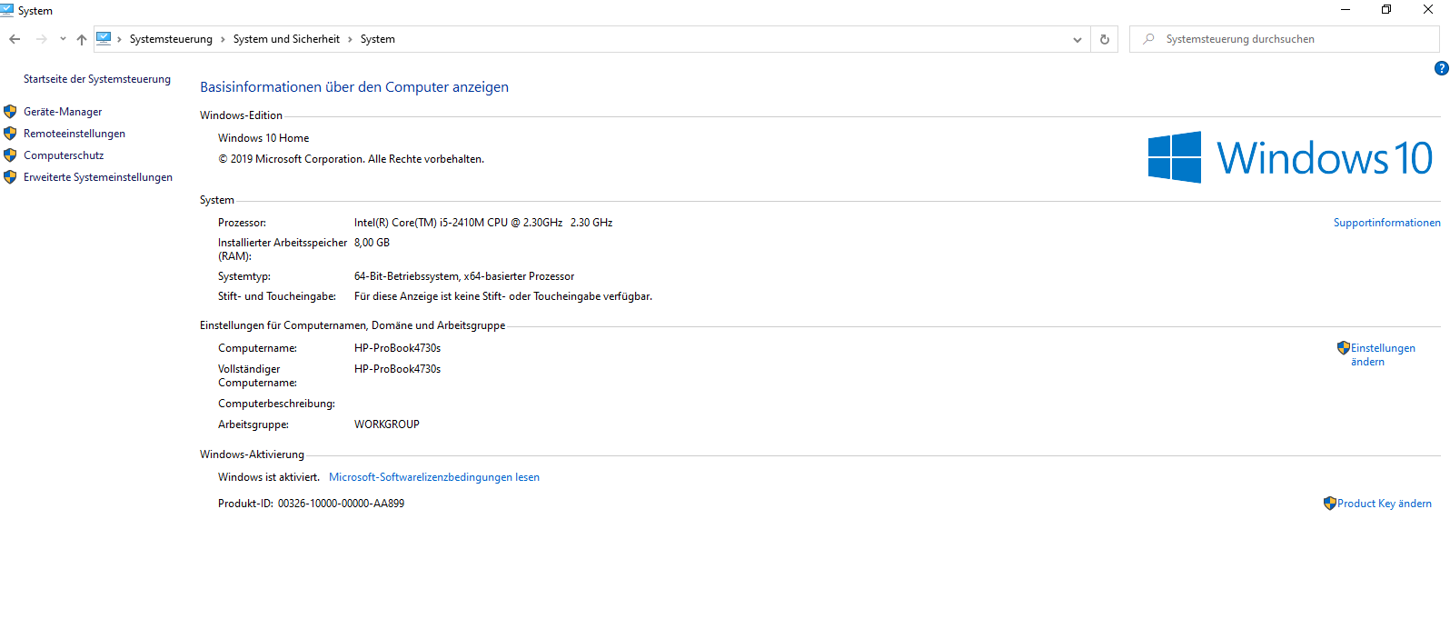Click the Computername value HP-ProBook4730s
This screenshot has width=1450, height=619.
point(397,348)
